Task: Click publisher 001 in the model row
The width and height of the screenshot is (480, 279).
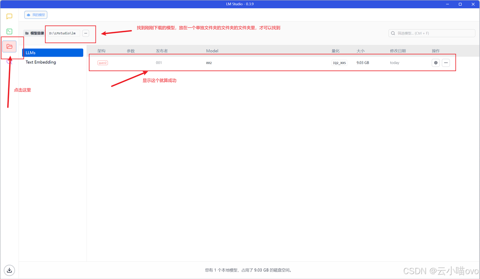Action: pos(159,63)
